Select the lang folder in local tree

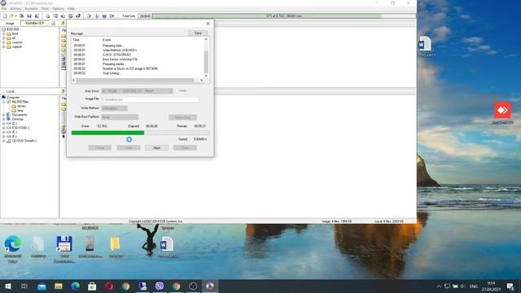click(x=20, y=111)
